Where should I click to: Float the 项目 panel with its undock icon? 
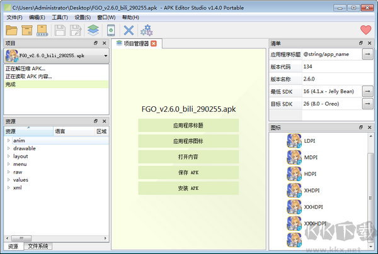pos(96,43)
